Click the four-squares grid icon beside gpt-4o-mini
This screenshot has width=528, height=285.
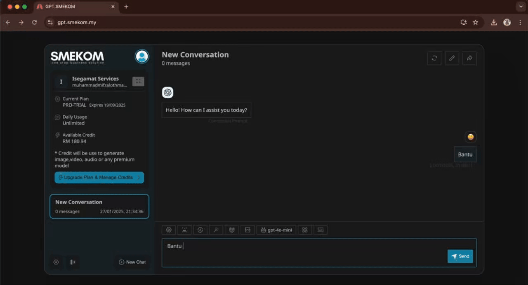[x=305, y=230]
